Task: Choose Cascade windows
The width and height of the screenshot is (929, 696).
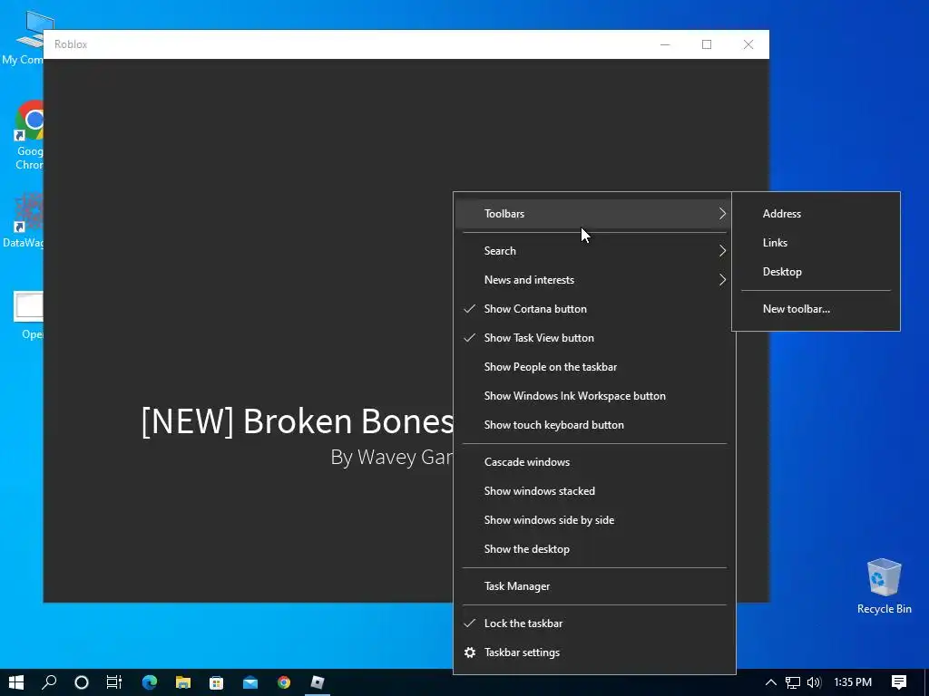Action: click(594, 462)
